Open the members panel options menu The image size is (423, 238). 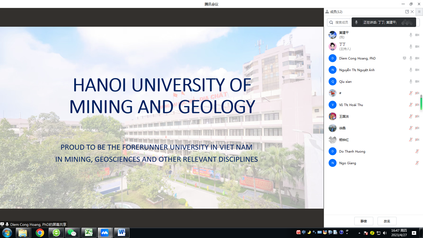click(x=419, y=12)
